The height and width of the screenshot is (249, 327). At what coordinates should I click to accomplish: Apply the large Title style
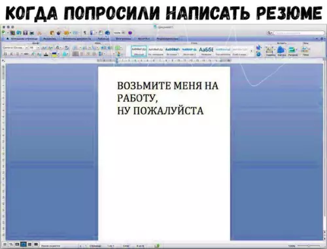206,51
